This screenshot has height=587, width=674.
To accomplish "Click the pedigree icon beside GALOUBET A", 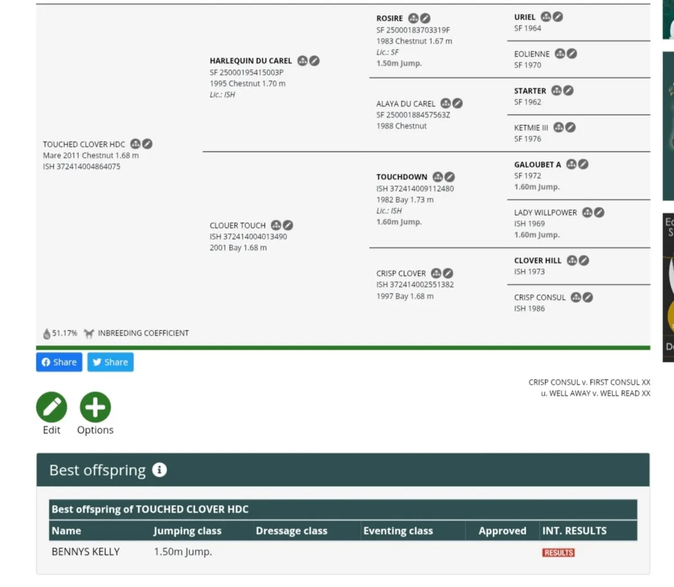I will tap(571, 165).
